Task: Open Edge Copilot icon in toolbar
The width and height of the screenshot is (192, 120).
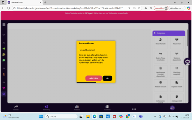Action: pos(189,8)
